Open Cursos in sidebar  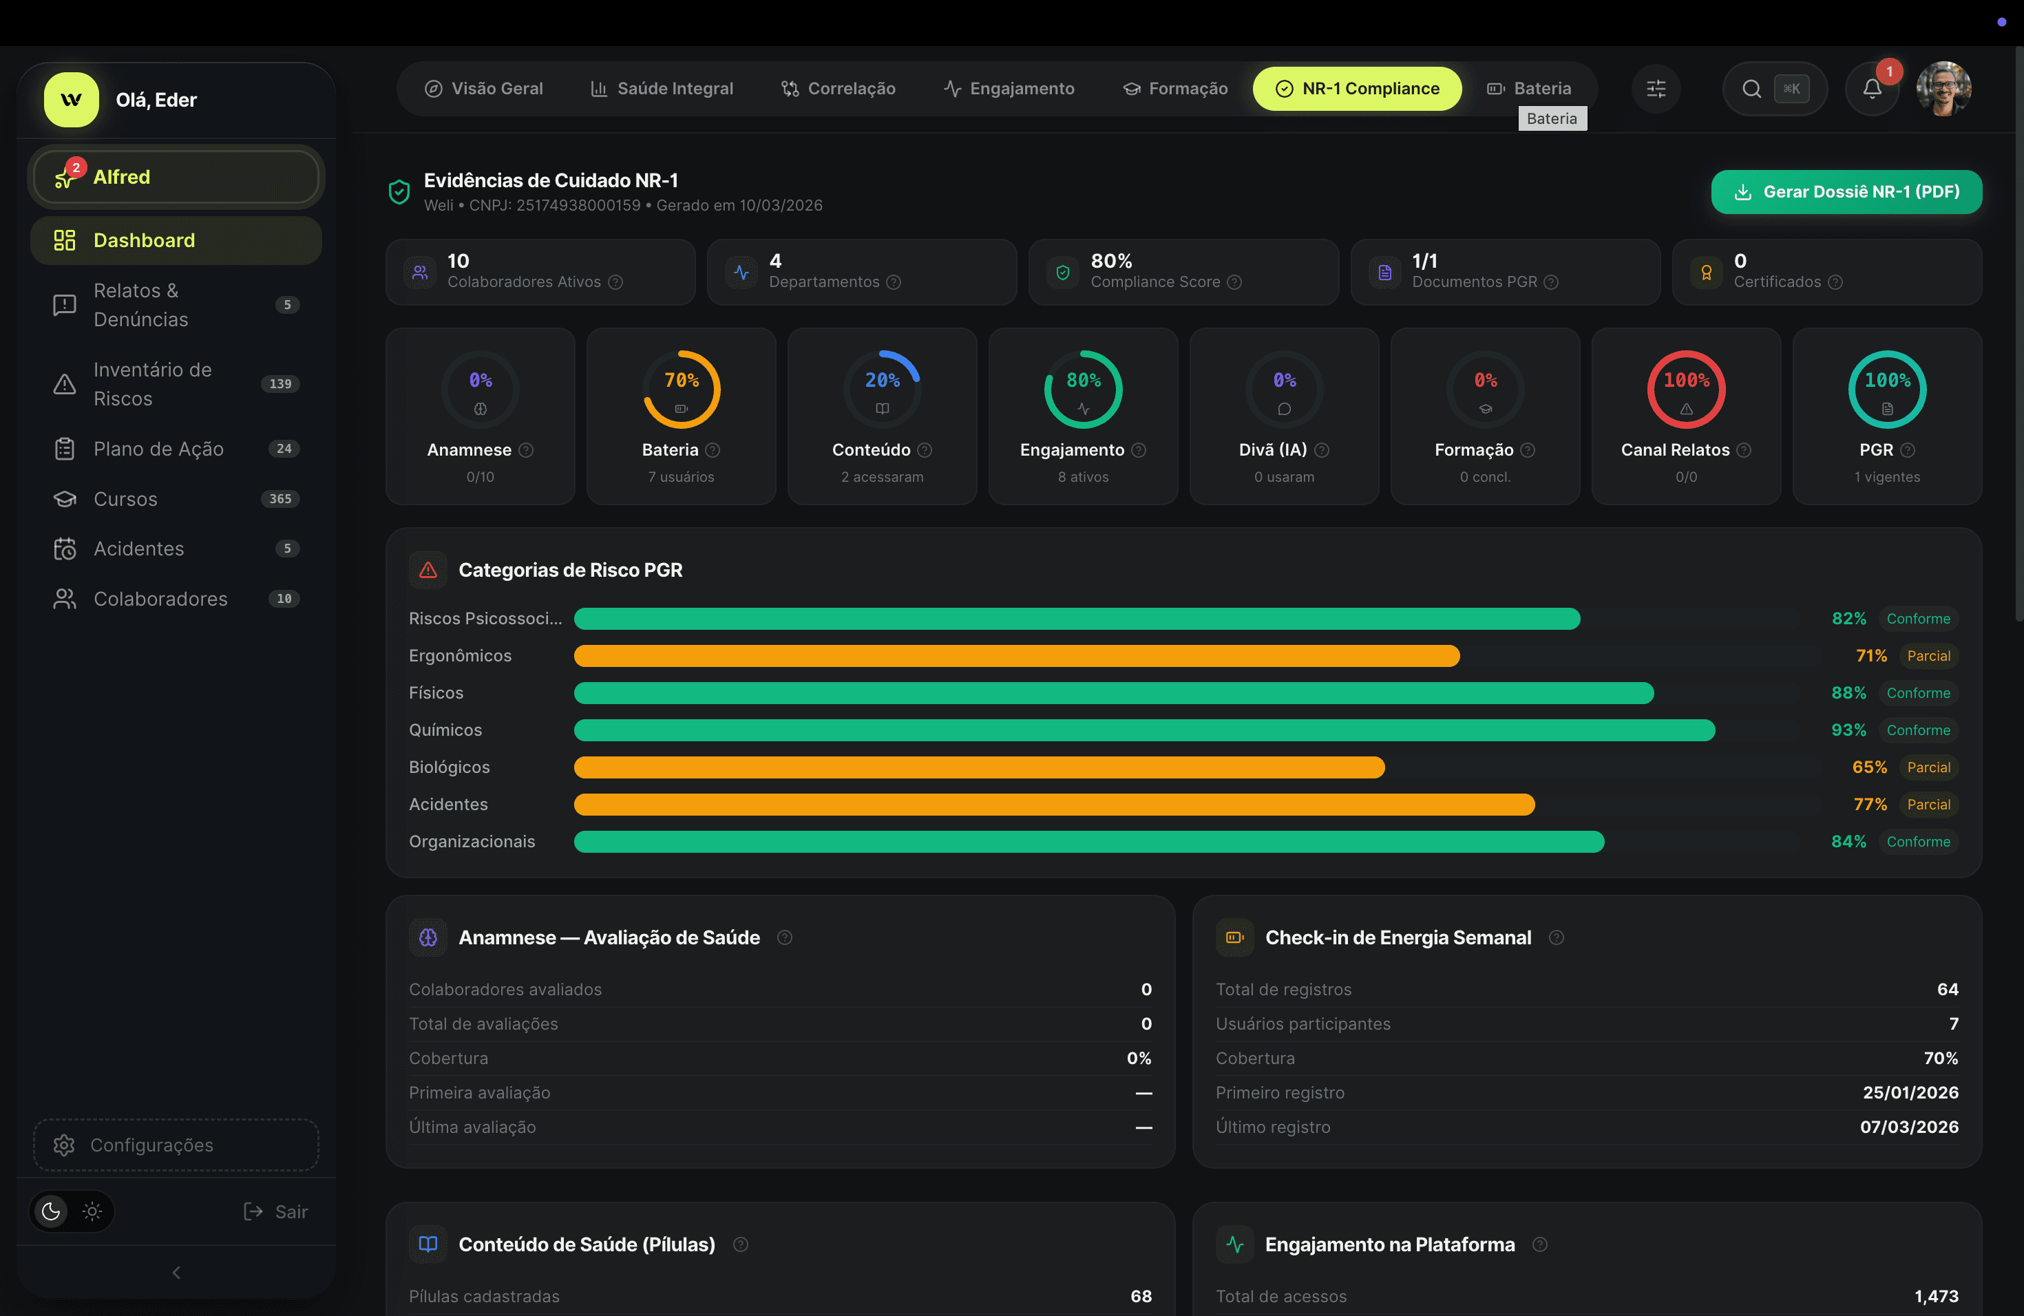coord(176,499)
